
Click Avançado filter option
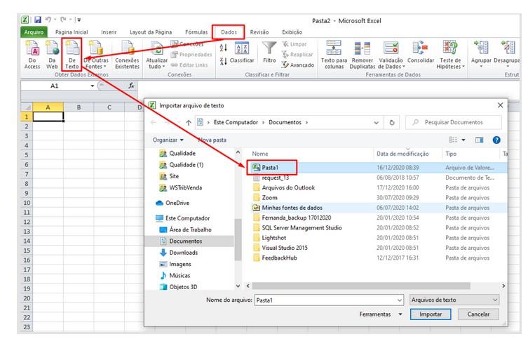point(298,65)
